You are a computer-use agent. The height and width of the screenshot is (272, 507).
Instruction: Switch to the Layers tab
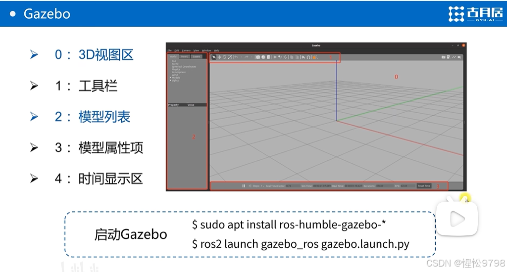tap(196, 56)
